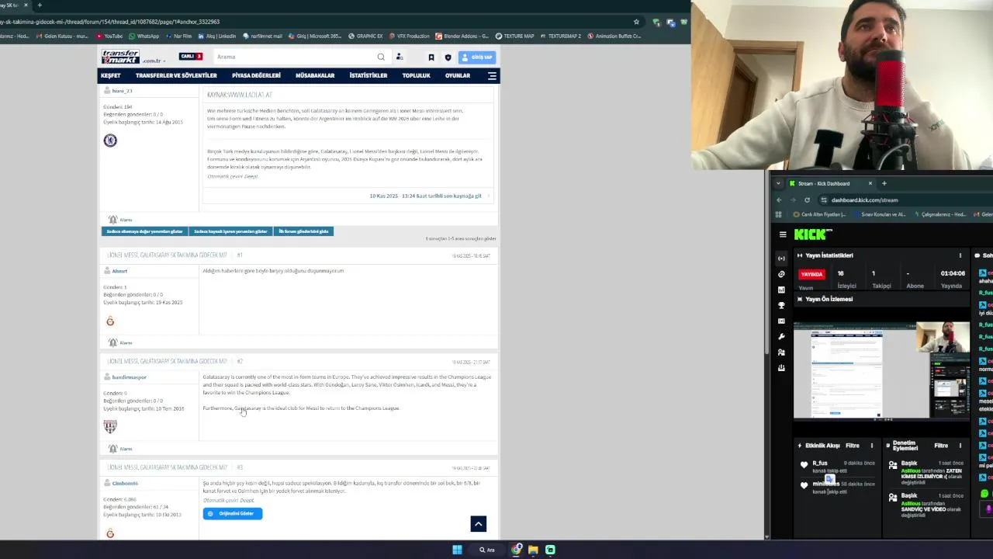993x559 pixels.
Task: Click the WhatsApp bookmark in bookmarks bar
Action: (144, 36)
